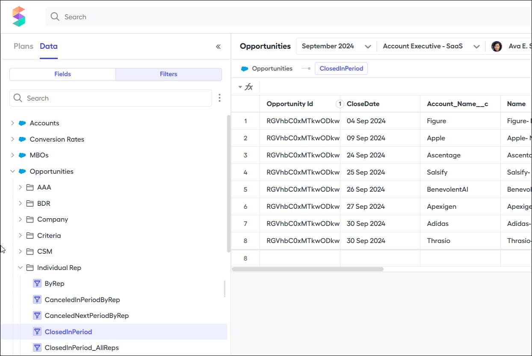
Task: Collapse the Opportunities tree node
Action: click(12, 172)
